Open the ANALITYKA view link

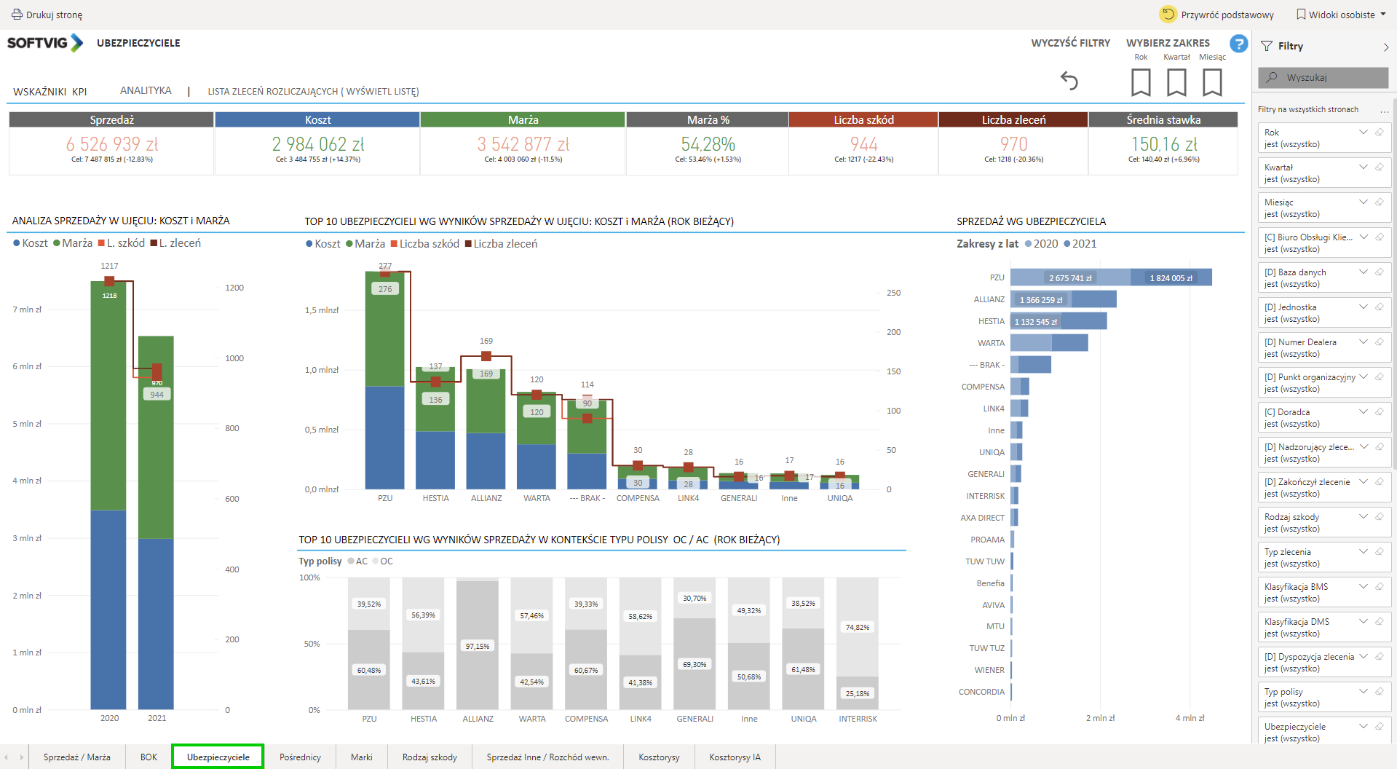(x=146, y=91)
